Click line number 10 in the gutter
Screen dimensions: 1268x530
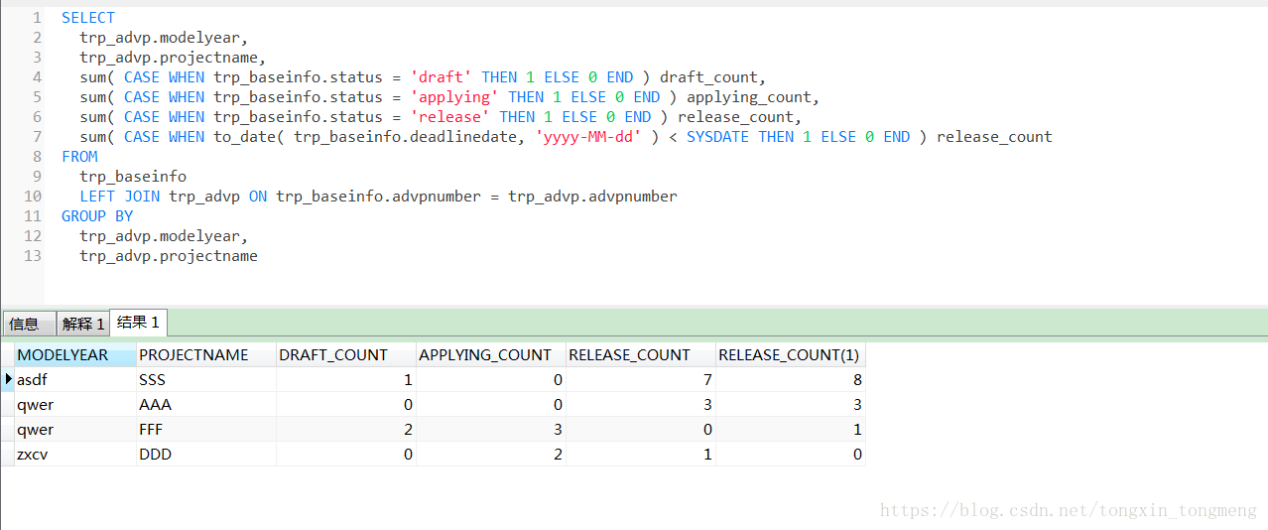pyautogui.click(x=33, y=197)
